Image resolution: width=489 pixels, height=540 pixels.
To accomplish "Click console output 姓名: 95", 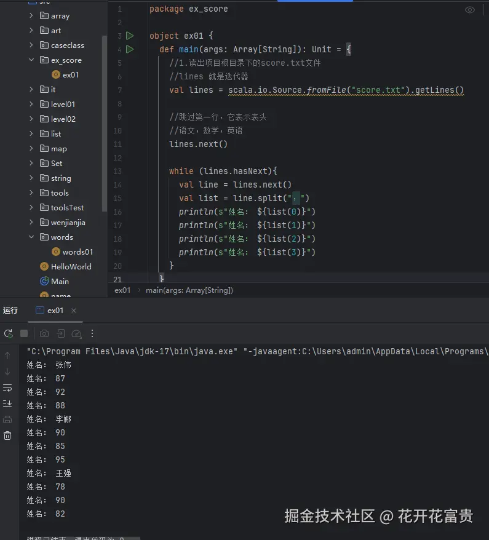I will coord(46,460).
